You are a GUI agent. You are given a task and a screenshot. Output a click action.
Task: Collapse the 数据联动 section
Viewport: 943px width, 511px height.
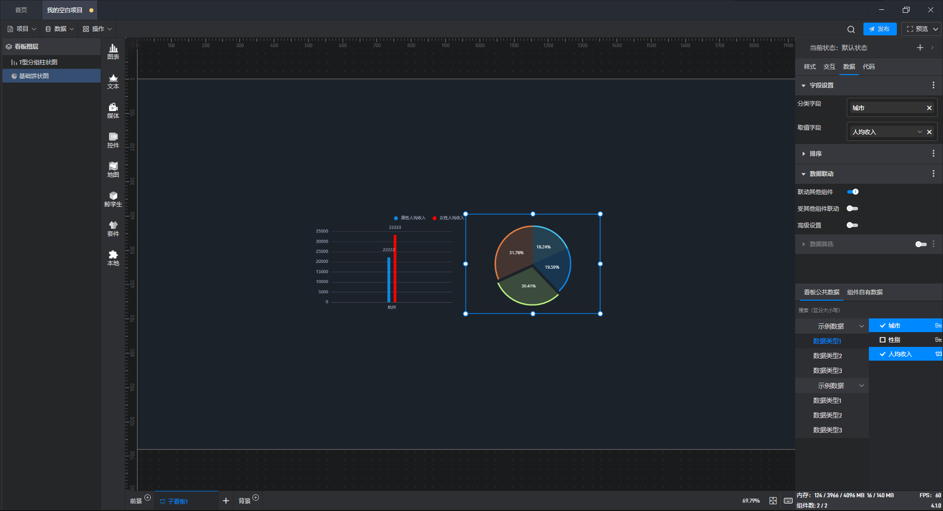tap(804, 174)
